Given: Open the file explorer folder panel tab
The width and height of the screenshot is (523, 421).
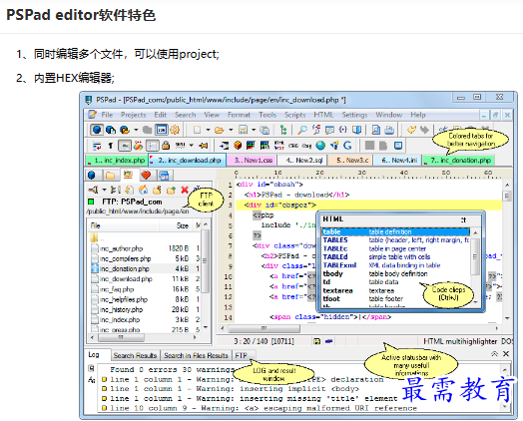Looking at the screenshot, I should pyautogui.click(x=111, y=175).
